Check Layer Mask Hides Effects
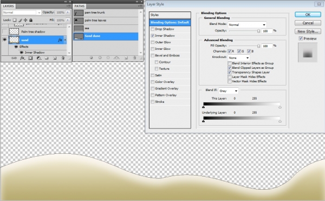This screenshot has height=201, width=325. pyautogui.click(x=230, y=77)
